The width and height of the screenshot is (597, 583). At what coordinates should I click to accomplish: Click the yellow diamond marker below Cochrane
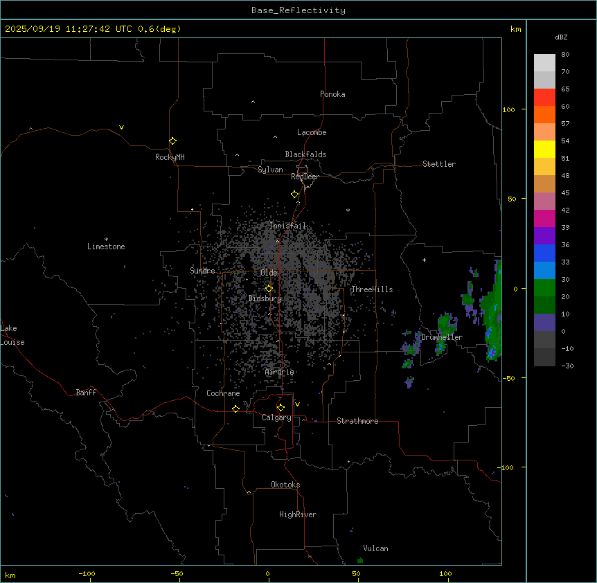click(235, 409)
